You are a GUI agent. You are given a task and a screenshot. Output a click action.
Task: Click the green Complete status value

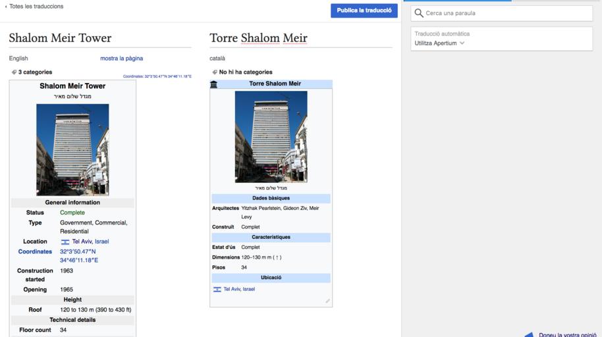[x=72, y=212]
